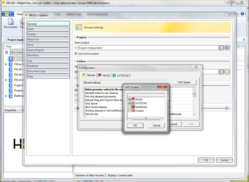Collapse the Projects section
The image size is (249, 182).
pos(75,37)
